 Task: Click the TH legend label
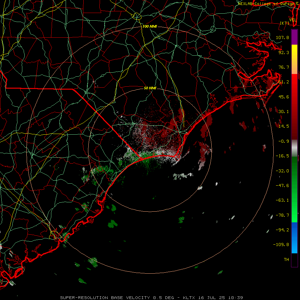click(286, 260)
